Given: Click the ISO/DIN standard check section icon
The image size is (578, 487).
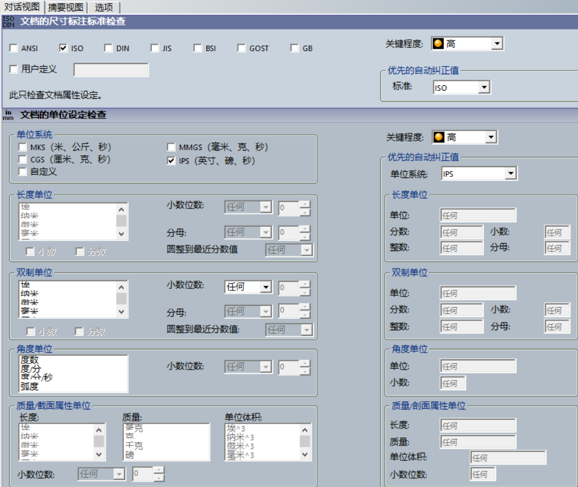Looking at the screenshot, I should point(7,23).
